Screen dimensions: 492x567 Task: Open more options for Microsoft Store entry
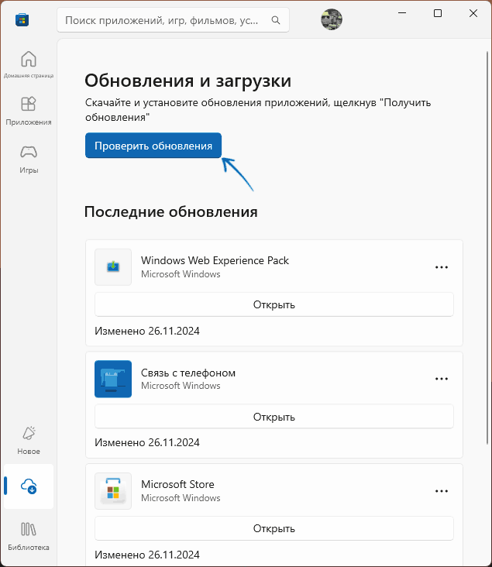click(442, 491)
